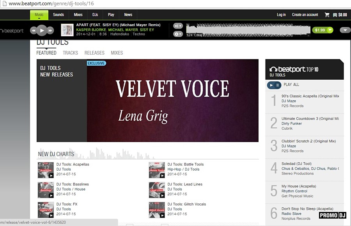This screenshot has width=351, height=226.
Task: Click the player's play button
Action: 42,30
